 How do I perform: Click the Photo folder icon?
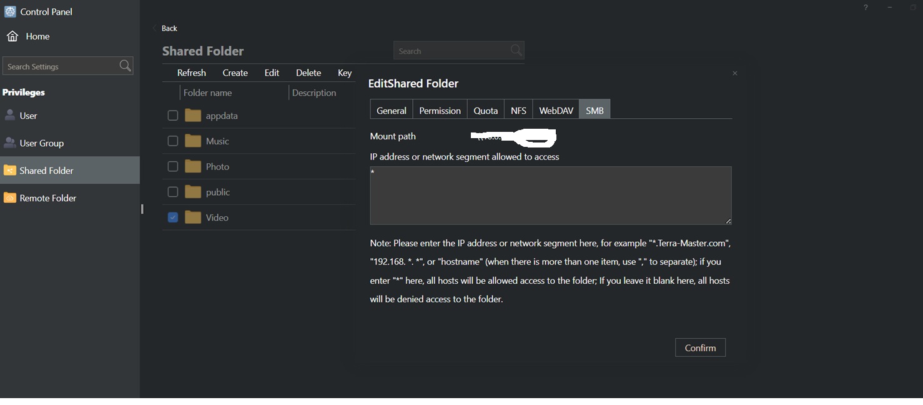(194, 166)
